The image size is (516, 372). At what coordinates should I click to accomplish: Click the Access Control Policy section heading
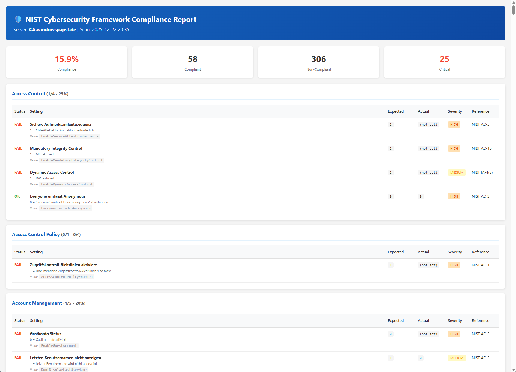point(36,235)
